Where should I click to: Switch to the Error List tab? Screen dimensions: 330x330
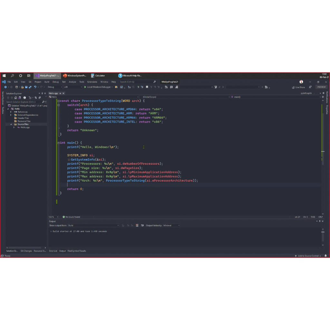[53, 251]
